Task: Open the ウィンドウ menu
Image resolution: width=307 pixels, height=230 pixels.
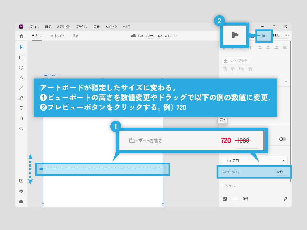Action: coord(111,27)
